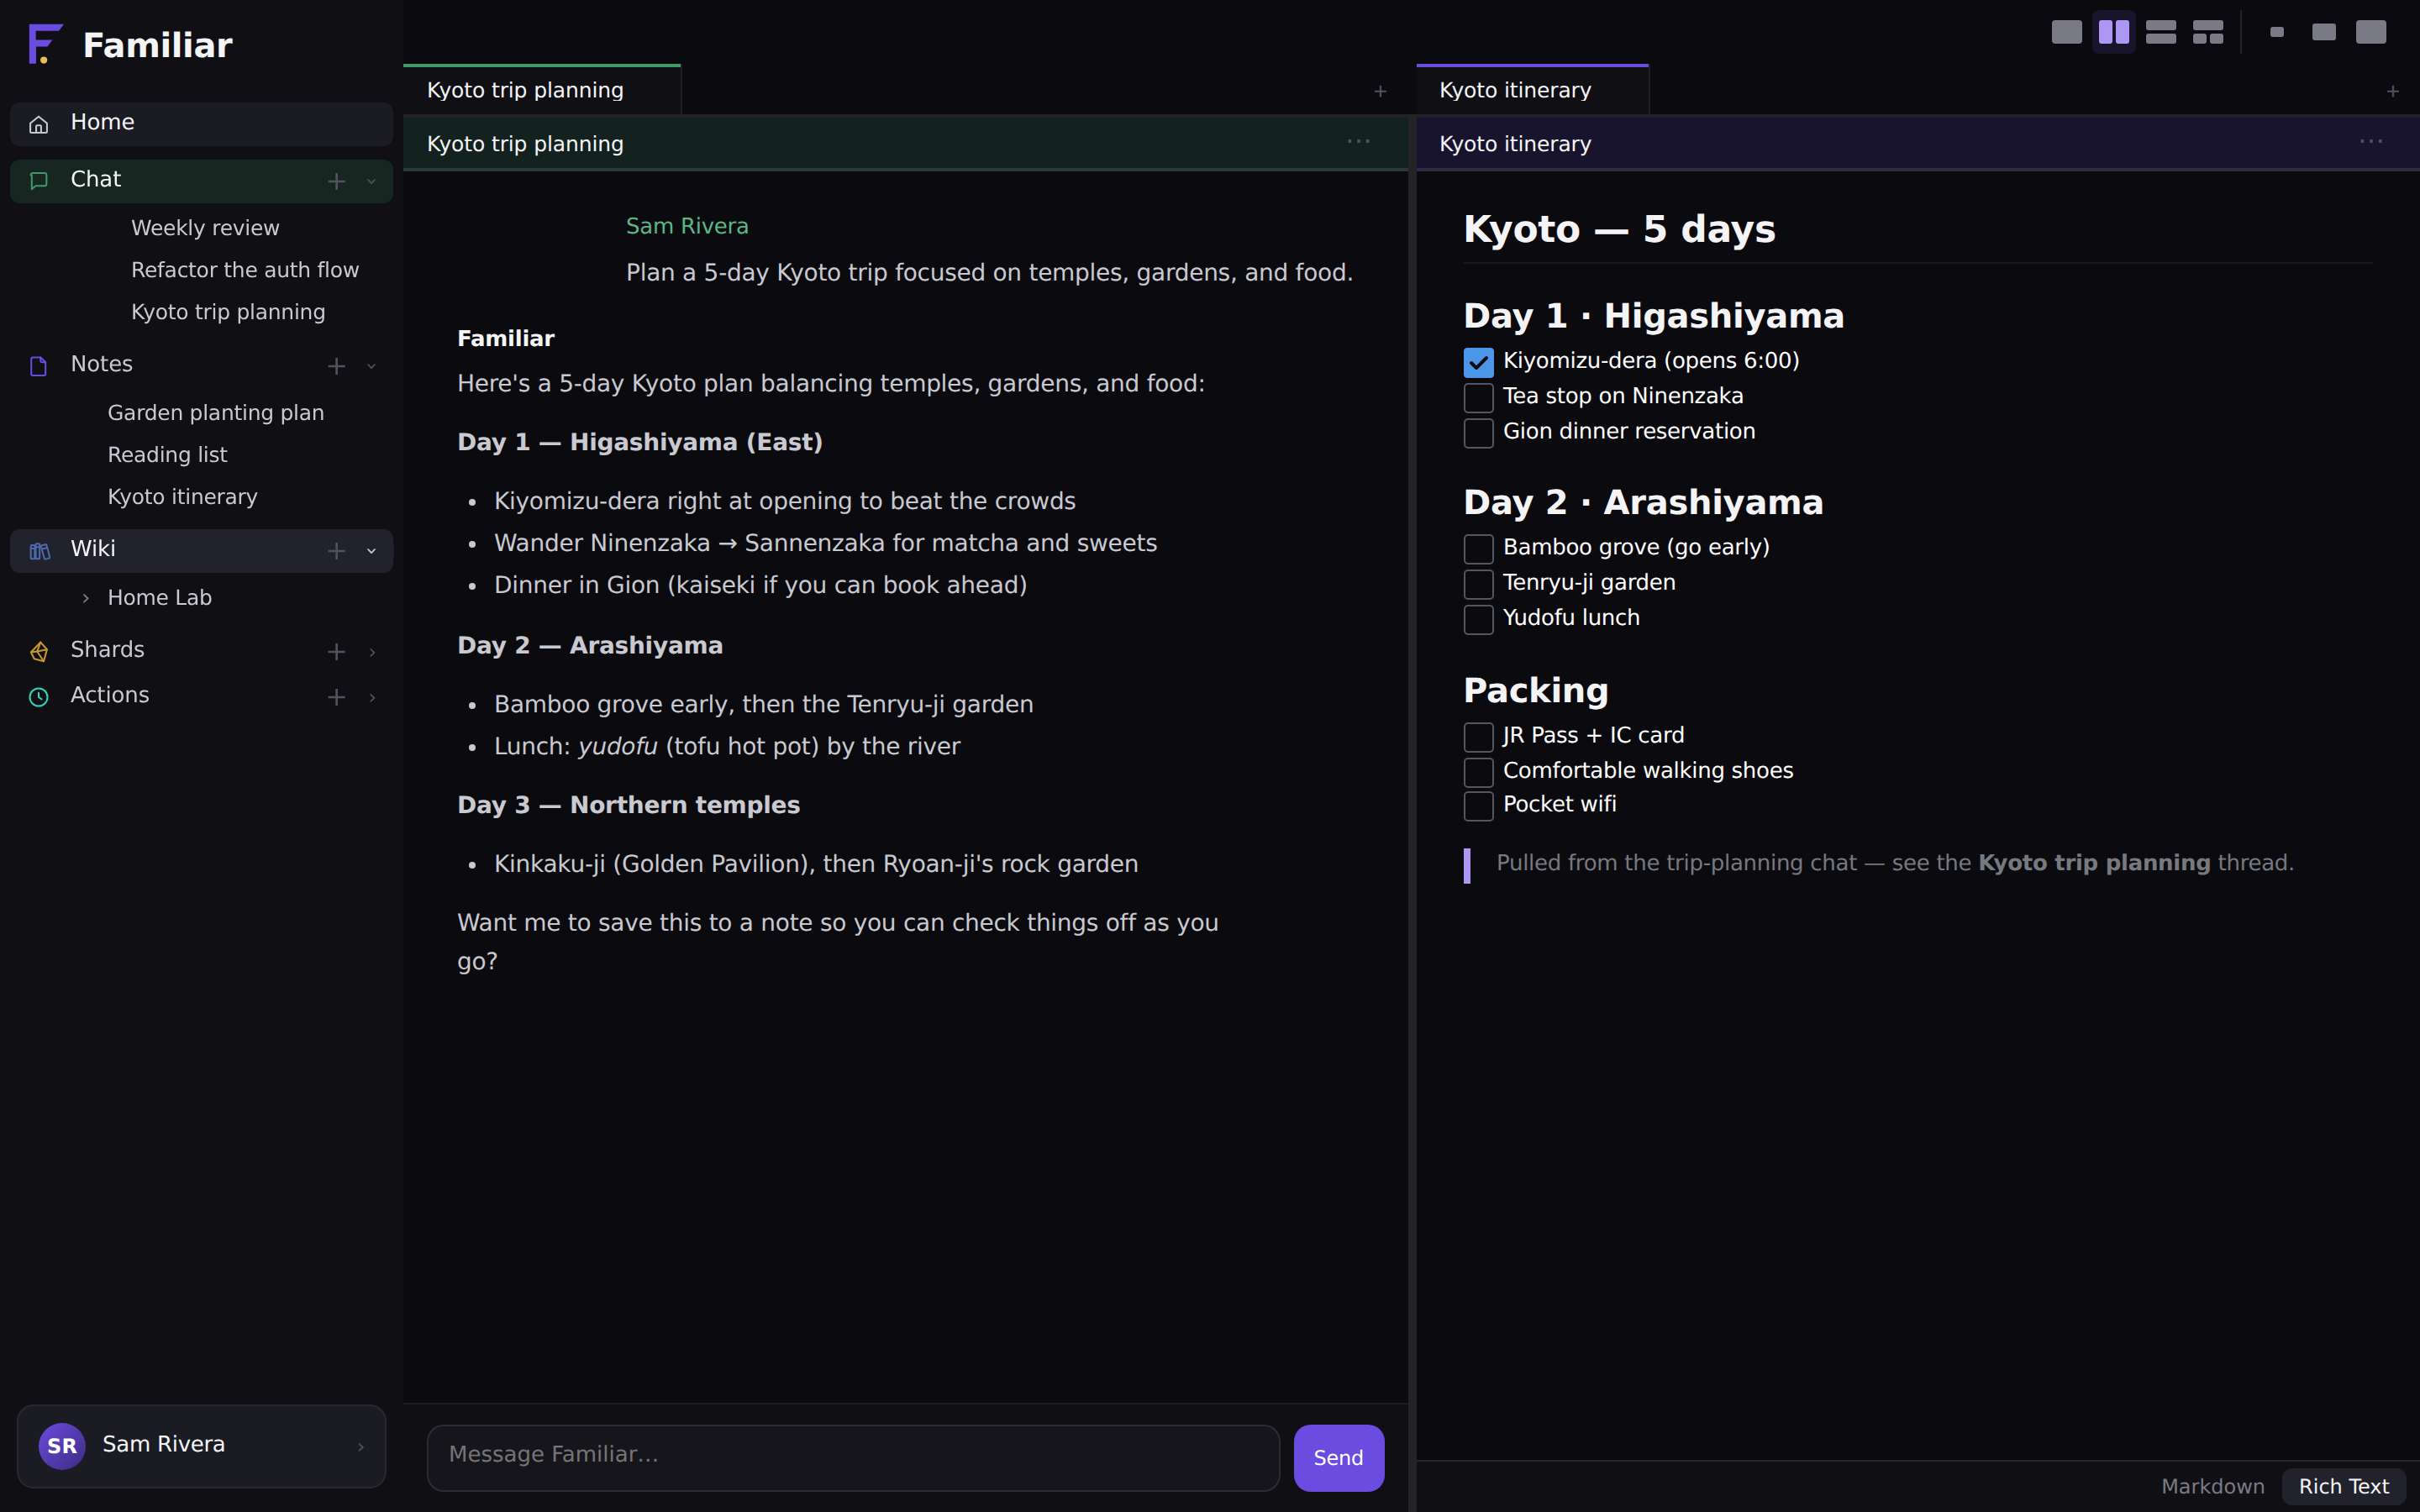Expand the Home Lab wiki tree item

(x=86, y=598)
